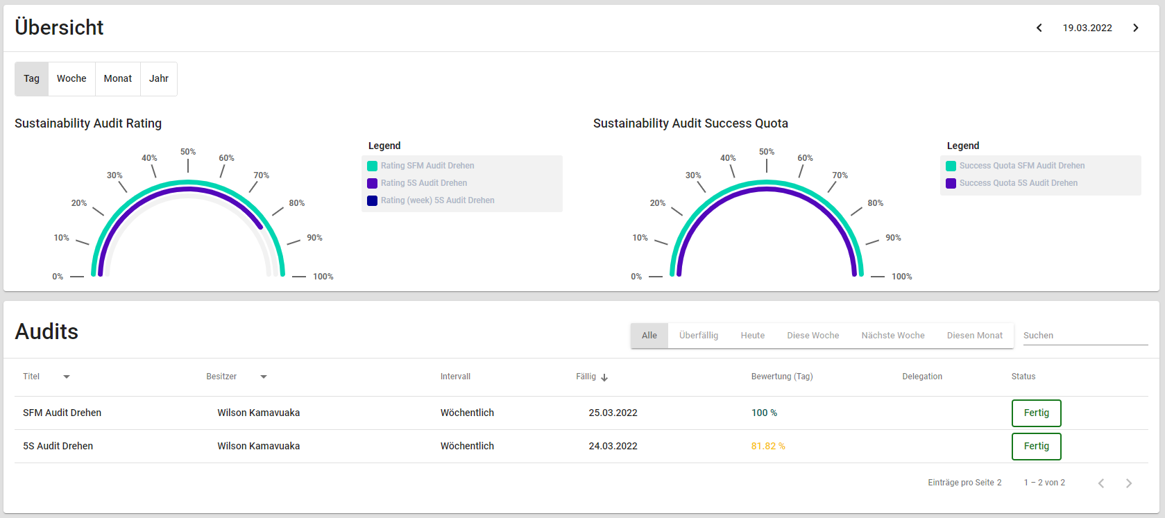Viewport: 1165px width, 518px height.
Task: Select the Tag period tab
Action: pos(32,78)
